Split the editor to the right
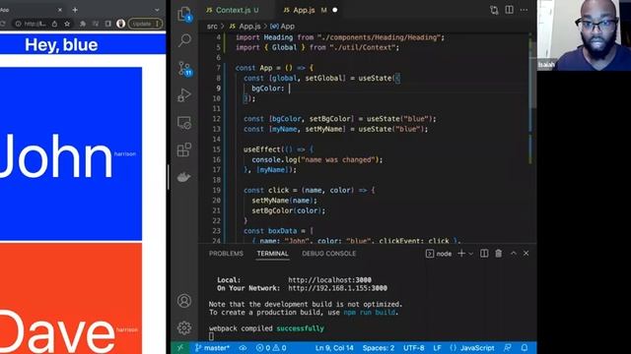 509,10
